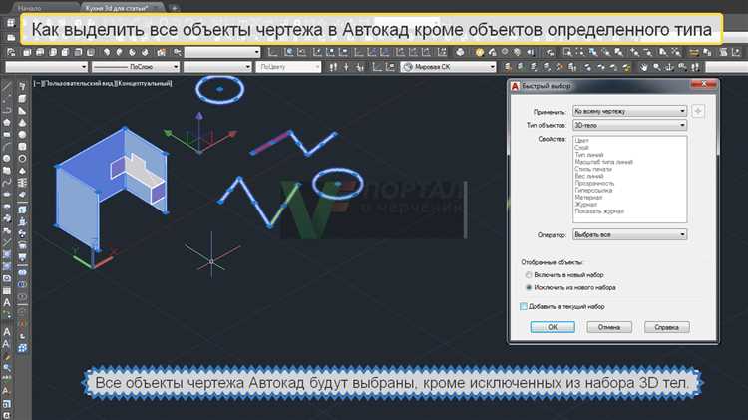Select the Polysolid modeling tool
Screen dimensions: 748x420
coord(22,86)
